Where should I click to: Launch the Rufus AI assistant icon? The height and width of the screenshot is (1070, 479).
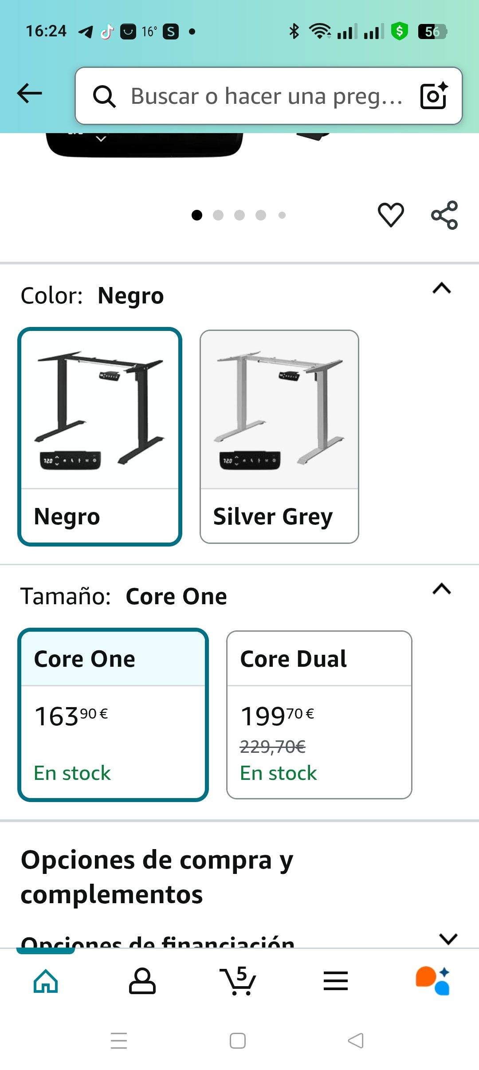pyautogui.click(x=433, y=981)
